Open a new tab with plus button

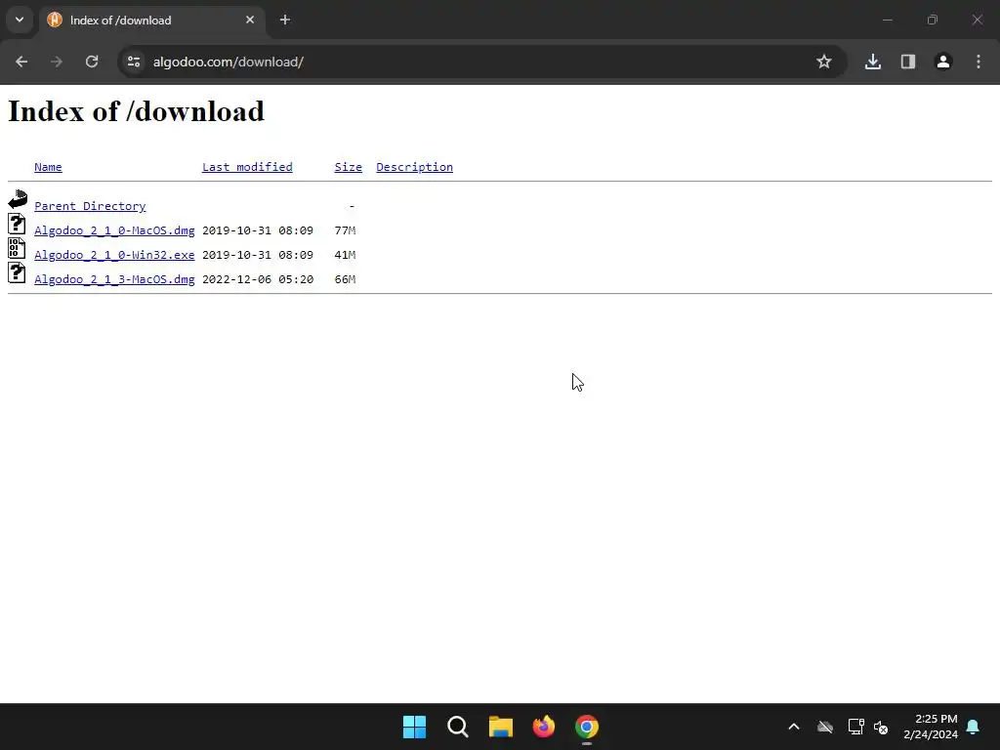285,20
